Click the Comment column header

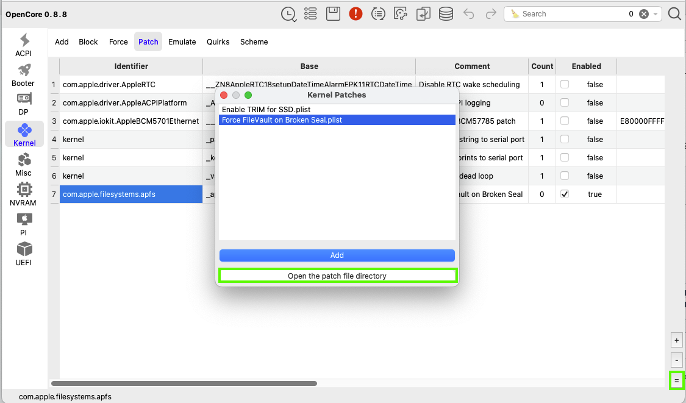(x=471, y=66)
